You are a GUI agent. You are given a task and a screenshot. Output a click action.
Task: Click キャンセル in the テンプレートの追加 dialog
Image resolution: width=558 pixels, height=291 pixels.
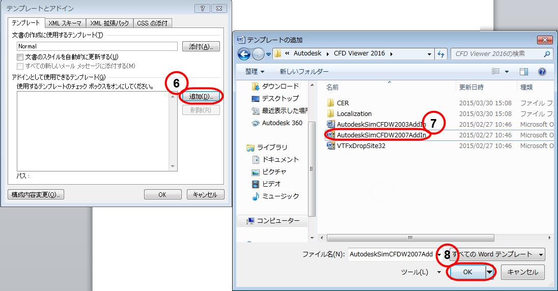523,272
